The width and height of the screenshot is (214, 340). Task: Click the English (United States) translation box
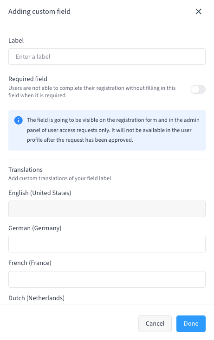click(107, 209)
